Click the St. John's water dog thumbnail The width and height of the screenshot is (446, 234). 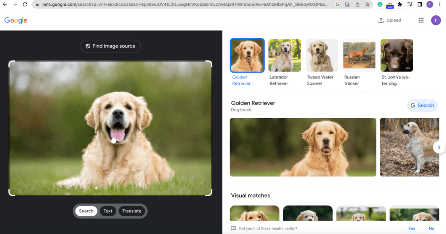pos(396,55)
